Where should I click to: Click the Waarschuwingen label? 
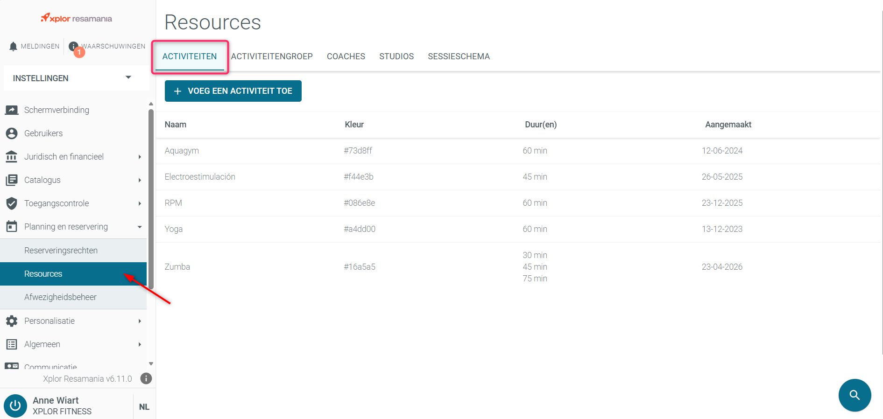point(113,46)
